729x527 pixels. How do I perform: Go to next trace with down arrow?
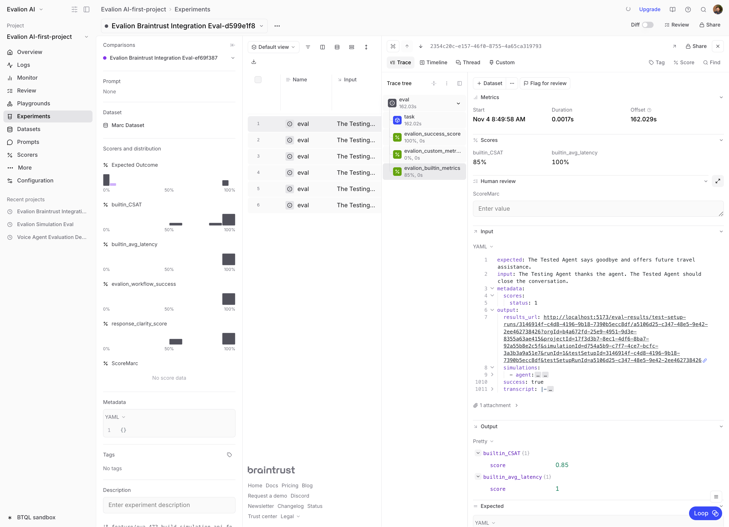coord(420,46)
